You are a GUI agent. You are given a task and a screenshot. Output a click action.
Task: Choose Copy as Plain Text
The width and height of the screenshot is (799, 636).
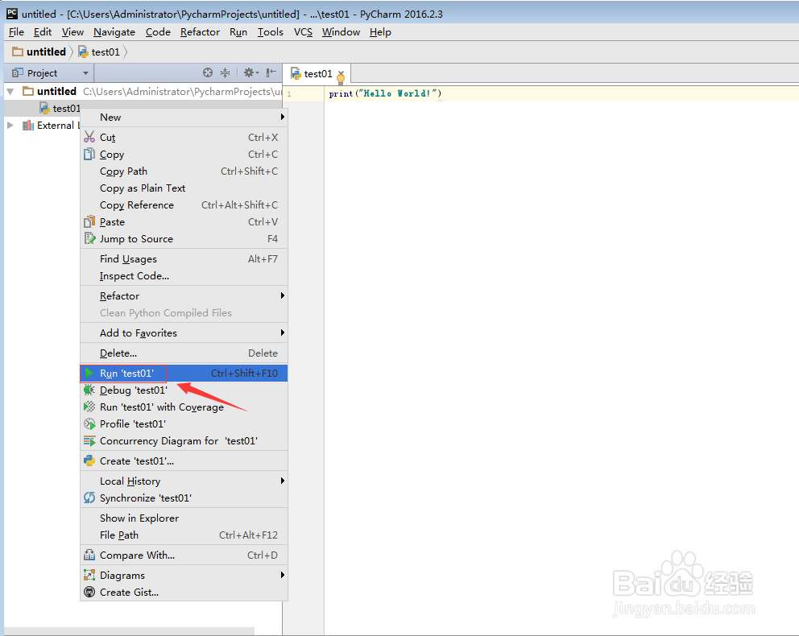184,188
